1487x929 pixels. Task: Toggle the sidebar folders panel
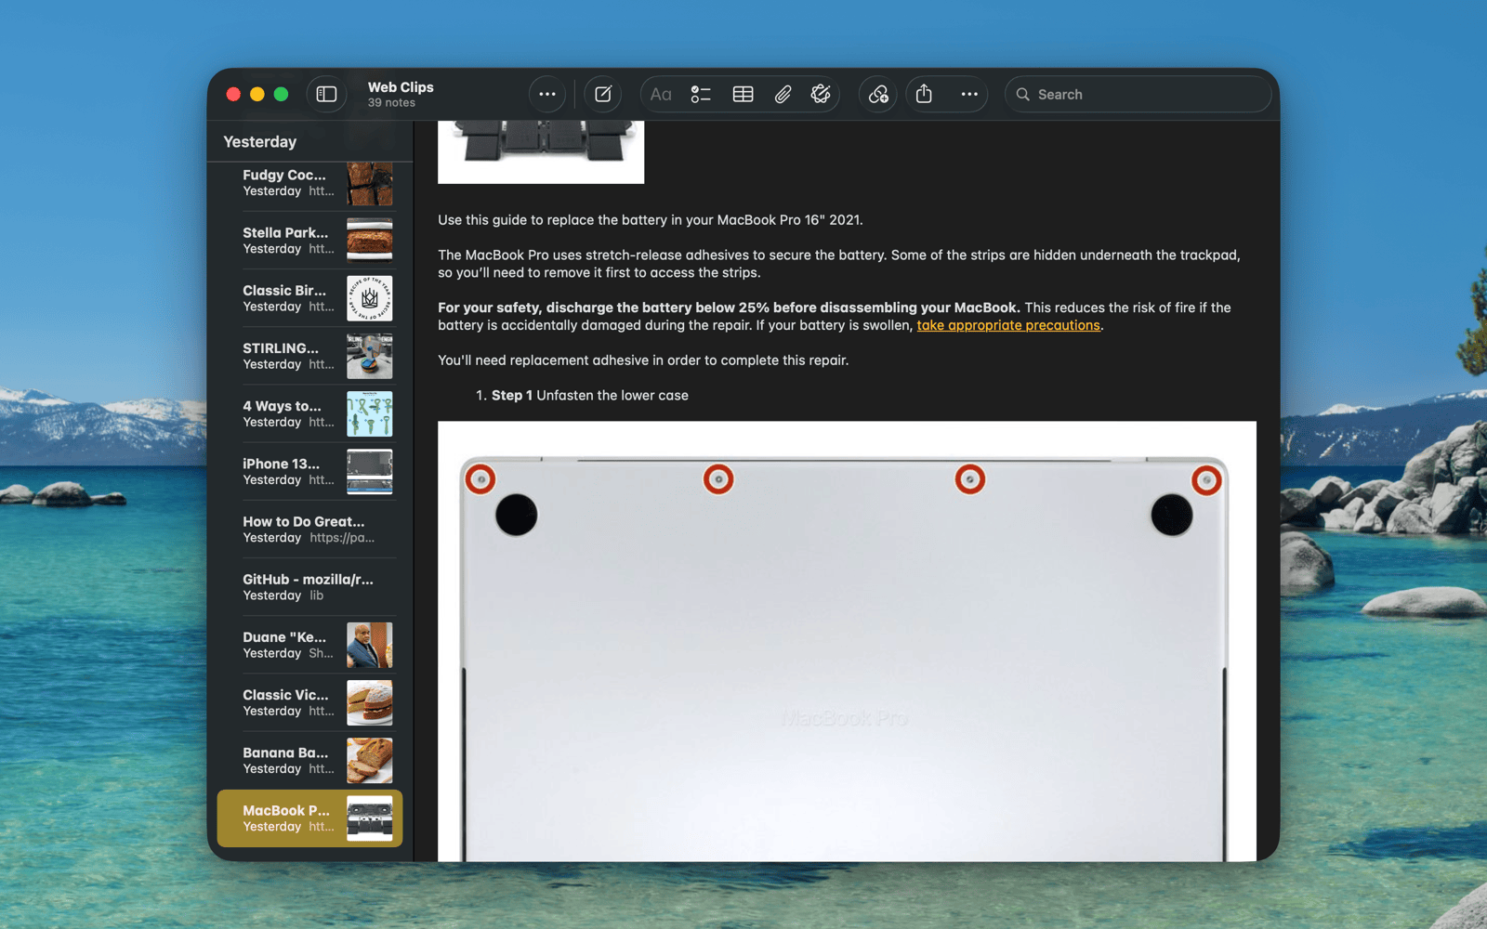(326, 94)
